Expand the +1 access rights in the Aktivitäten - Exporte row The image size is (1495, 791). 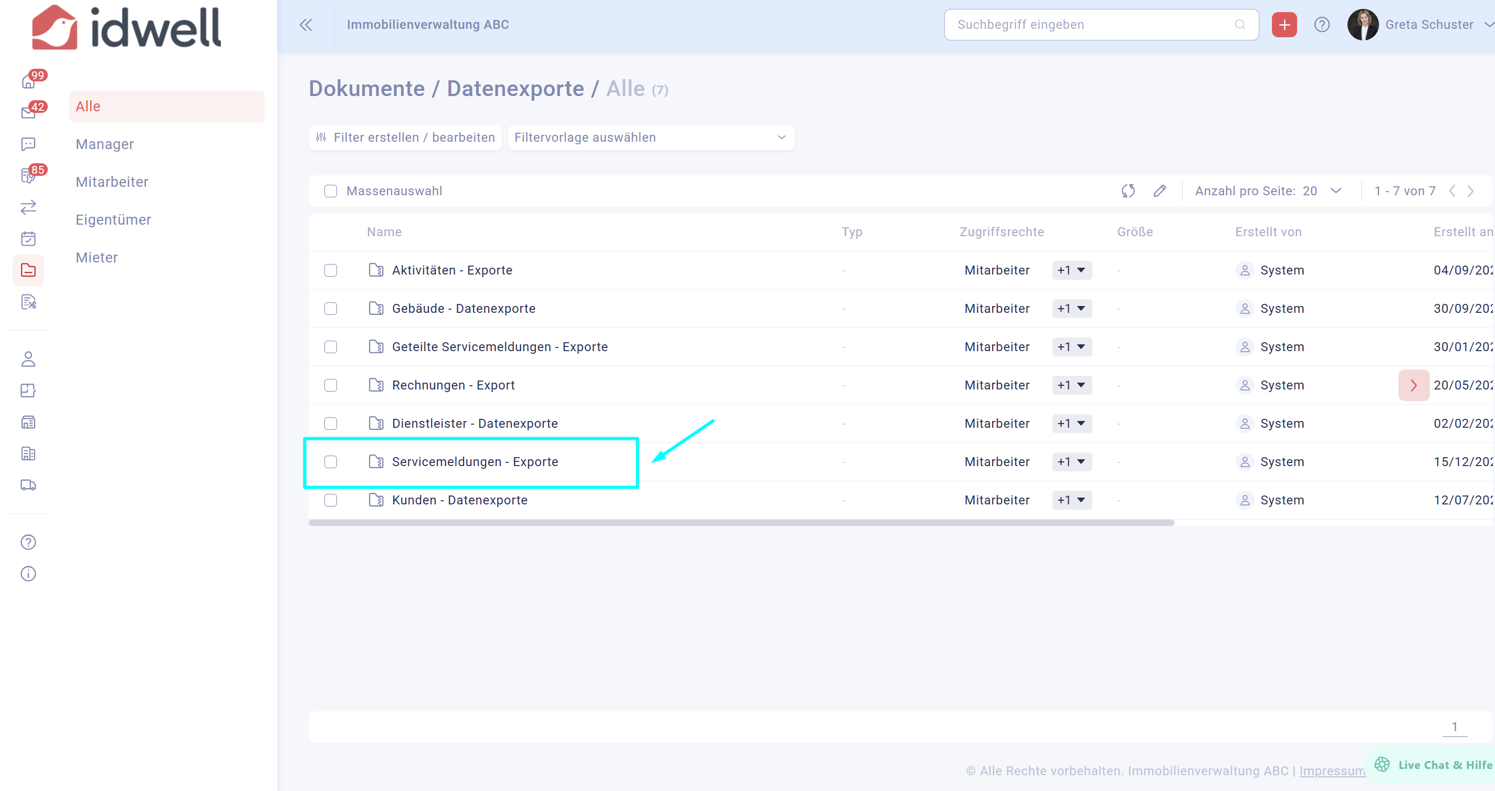coord(1071,270)
